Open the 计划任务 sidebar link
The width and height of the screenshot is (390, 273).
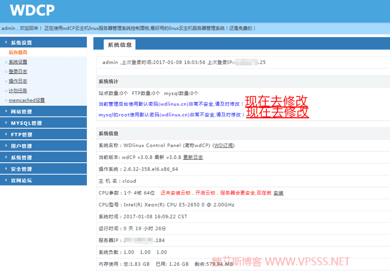coord(18,90)
